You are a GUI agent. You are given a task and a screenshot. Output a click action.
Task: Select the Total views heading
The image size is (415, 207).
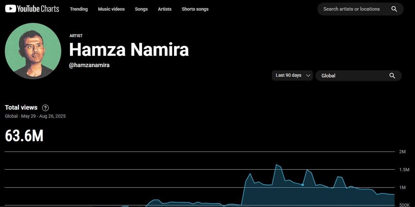(21, 107)
